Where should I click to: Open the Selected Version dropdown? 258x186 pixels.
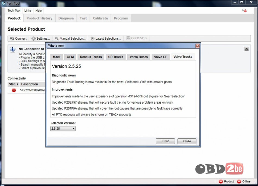tap(63, 129)
